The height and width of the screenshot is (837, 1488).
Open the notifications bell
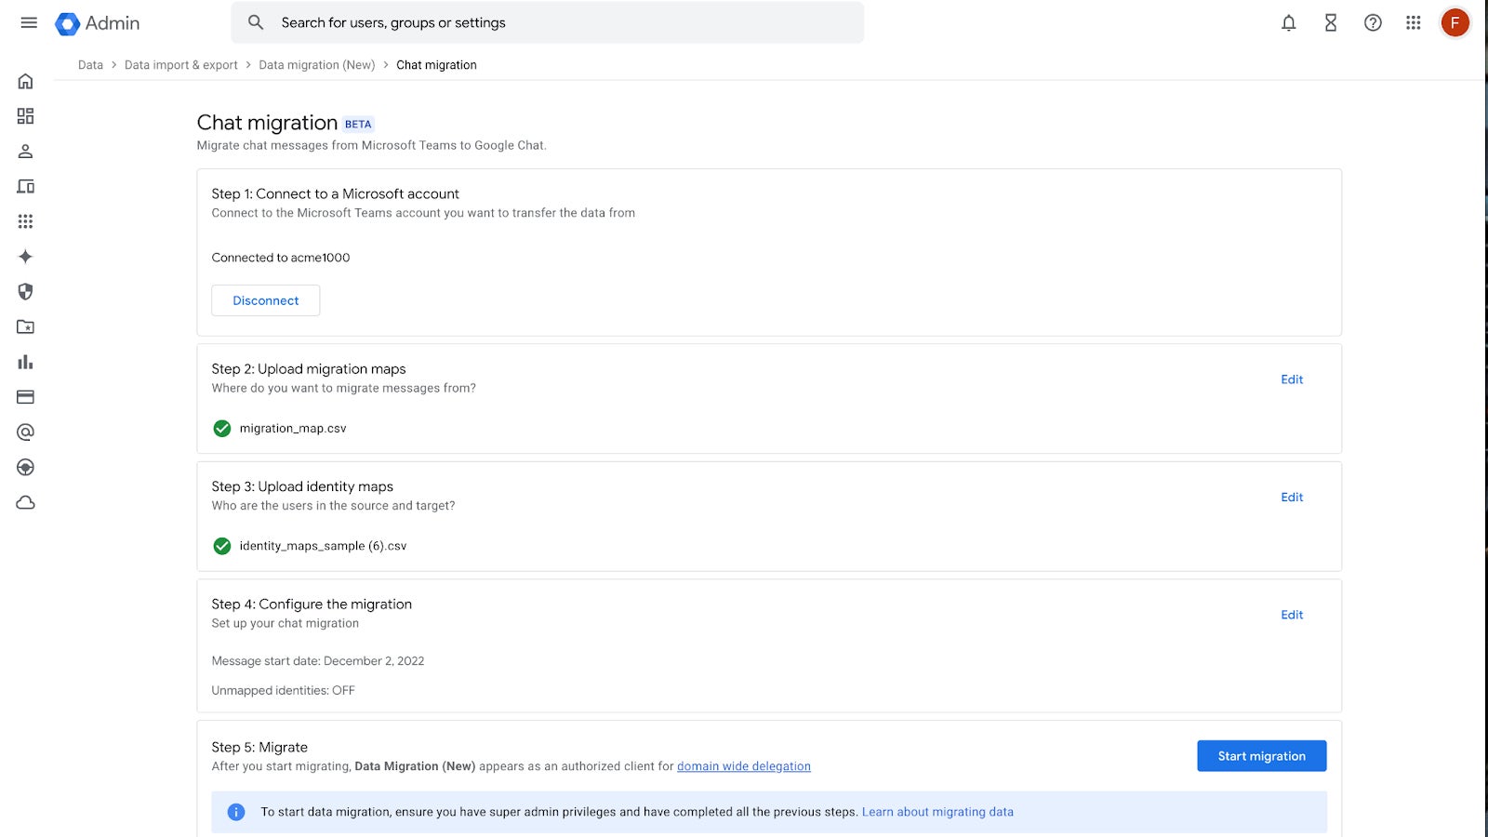(1288, 23)
